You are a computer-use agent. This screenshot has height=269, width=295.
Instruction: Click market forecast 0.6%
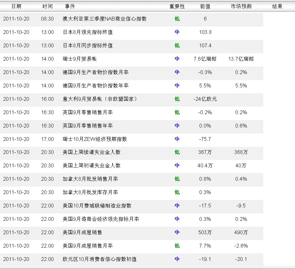(x=241, y=126)
